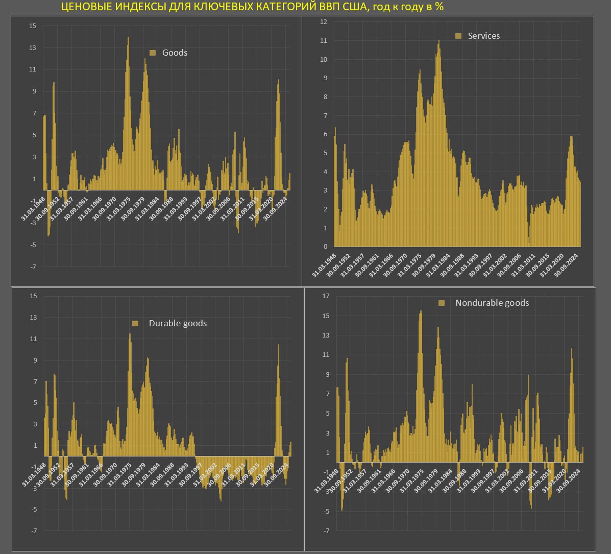The width and height of the screenshot is (611, 554).
Task: Click the 31.03.1948 date on Services x-axis
Action: (324, 265)
